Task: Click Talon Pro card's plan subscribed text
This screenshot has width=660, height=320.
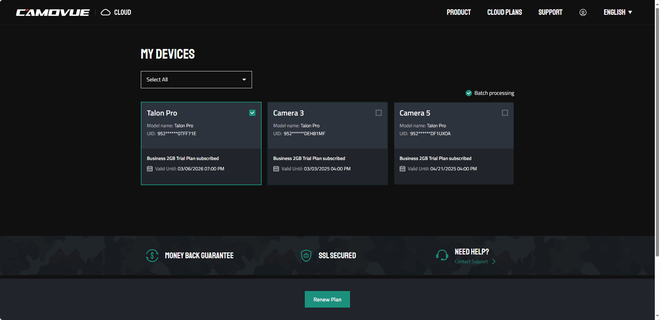Action: [183, 158]
